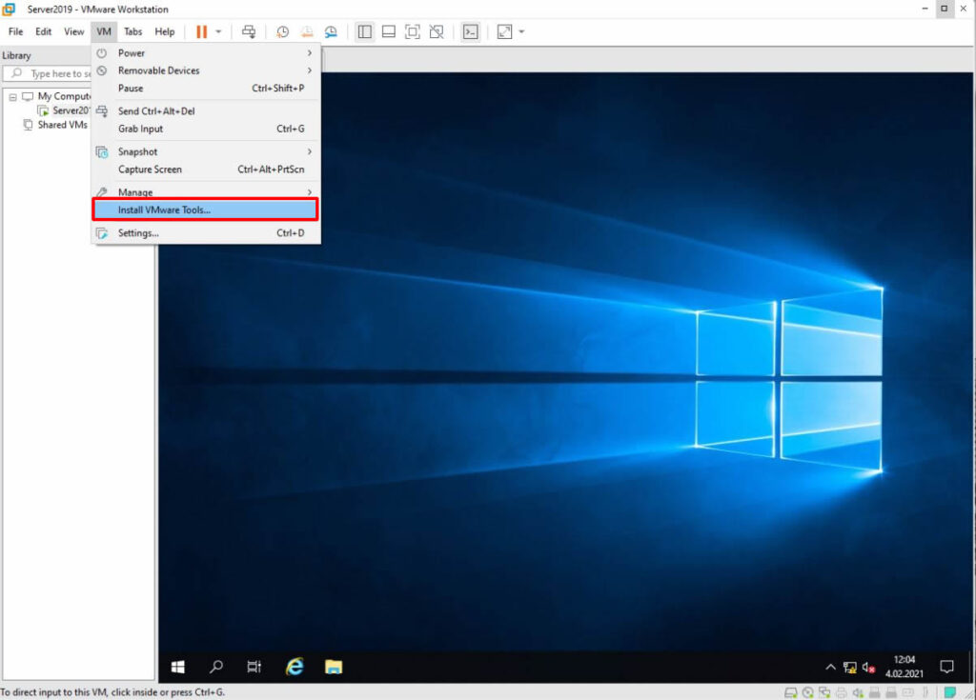Open the guest Action Center notification icon
Viewport: 976px width, 700px height.
click(x=946, y=667)
